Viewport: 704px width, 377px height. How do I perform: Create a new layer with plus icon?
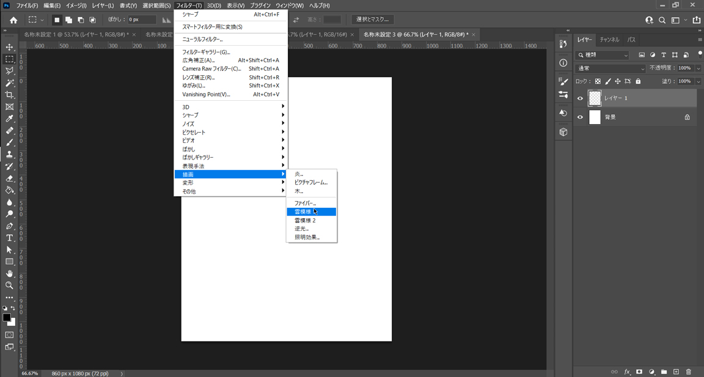[676, 372]
